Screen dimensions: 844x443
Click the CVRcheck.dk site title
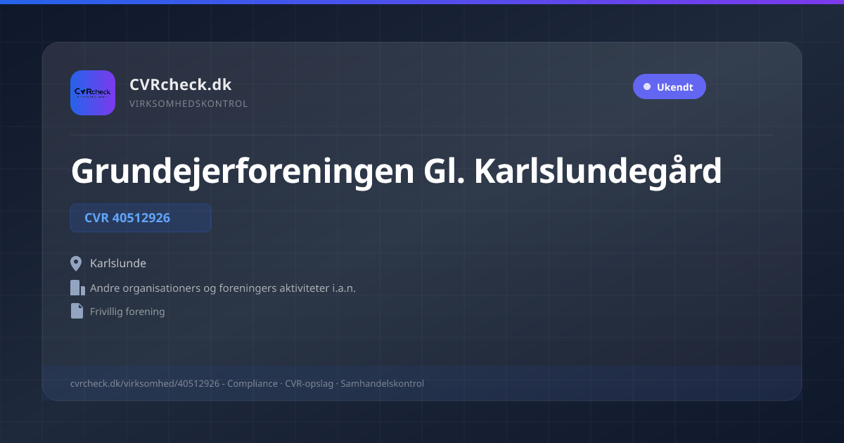click(180, 85)
